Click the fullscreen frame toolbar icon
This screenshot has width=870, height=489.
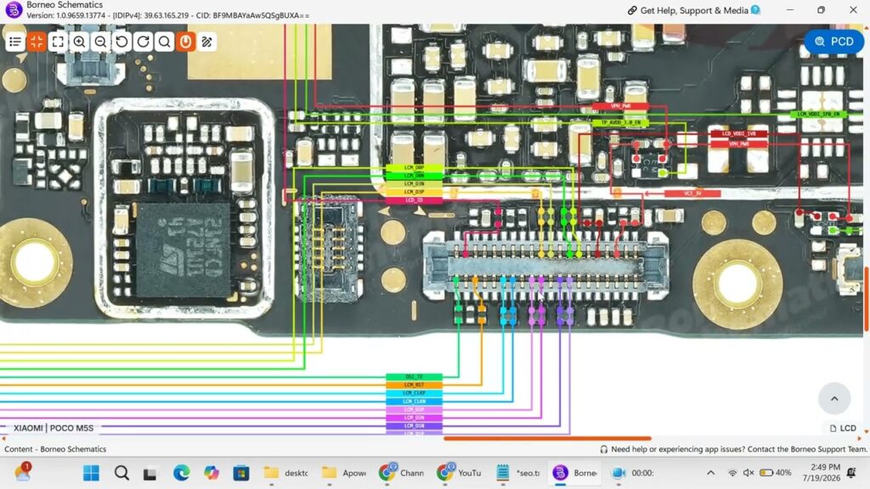point(58,42)
